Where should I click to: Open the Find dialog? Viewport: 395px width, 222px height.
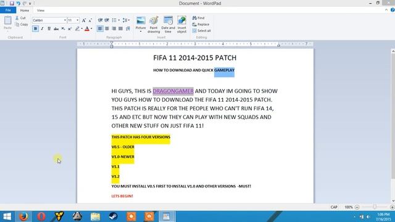198,18
